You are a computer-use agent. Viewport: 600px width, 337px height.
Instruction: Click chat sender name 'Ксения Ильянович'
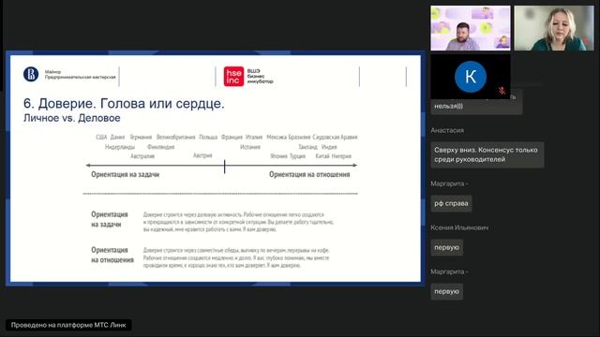[459, 227]
